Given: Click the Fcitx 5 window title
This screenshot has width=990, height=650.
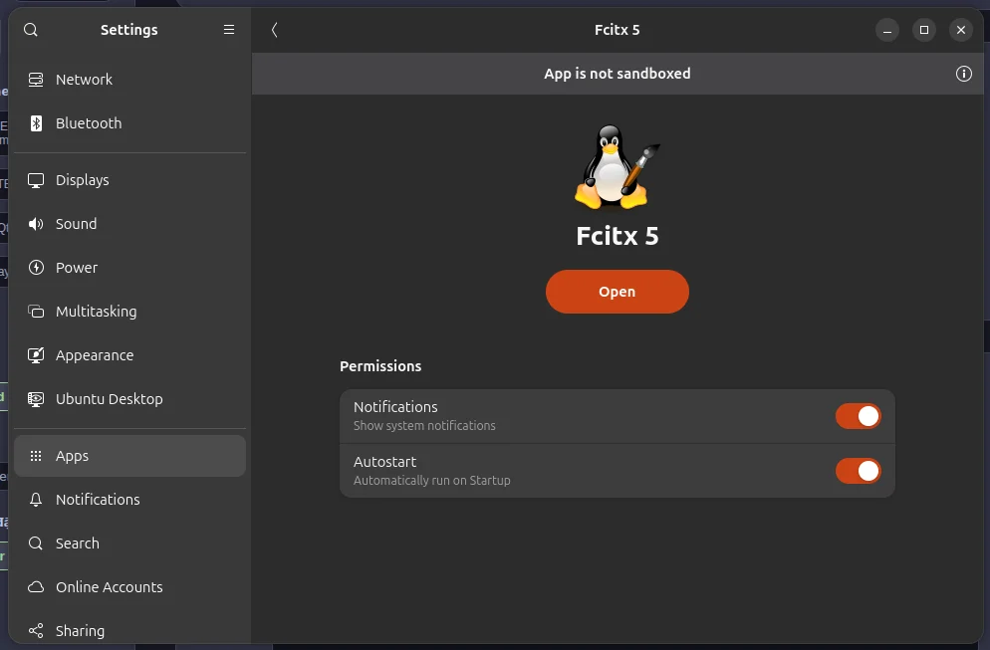Looking at the screenshot, I should point(617,30).
